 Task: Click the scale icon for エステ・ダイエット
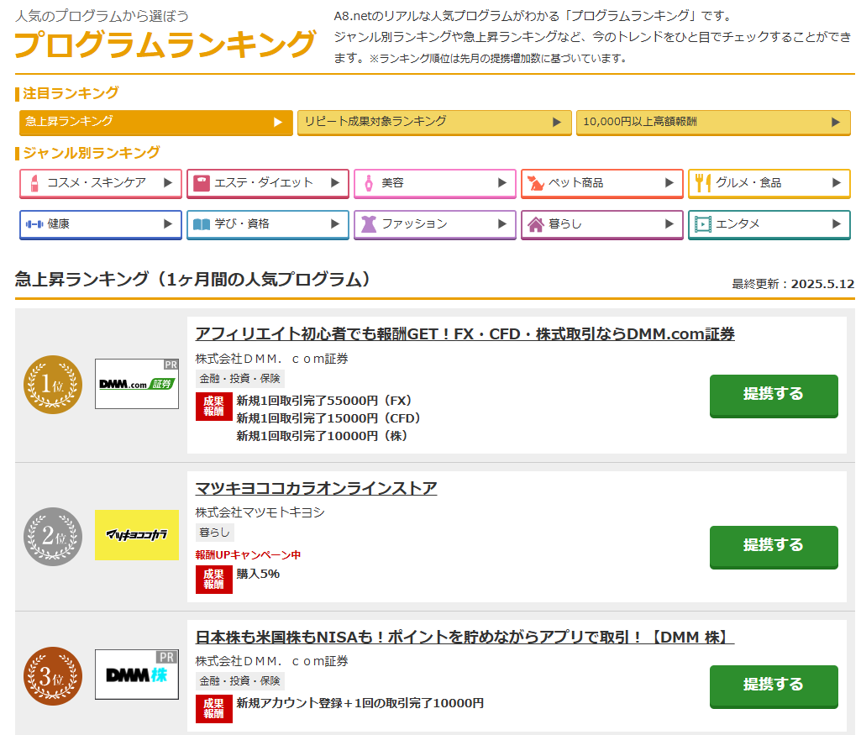pos(202,183)
